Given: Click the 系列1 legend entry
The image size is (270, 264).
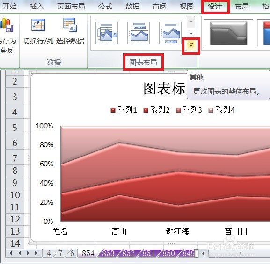Looking at the screenshot, I should [124, 110].
